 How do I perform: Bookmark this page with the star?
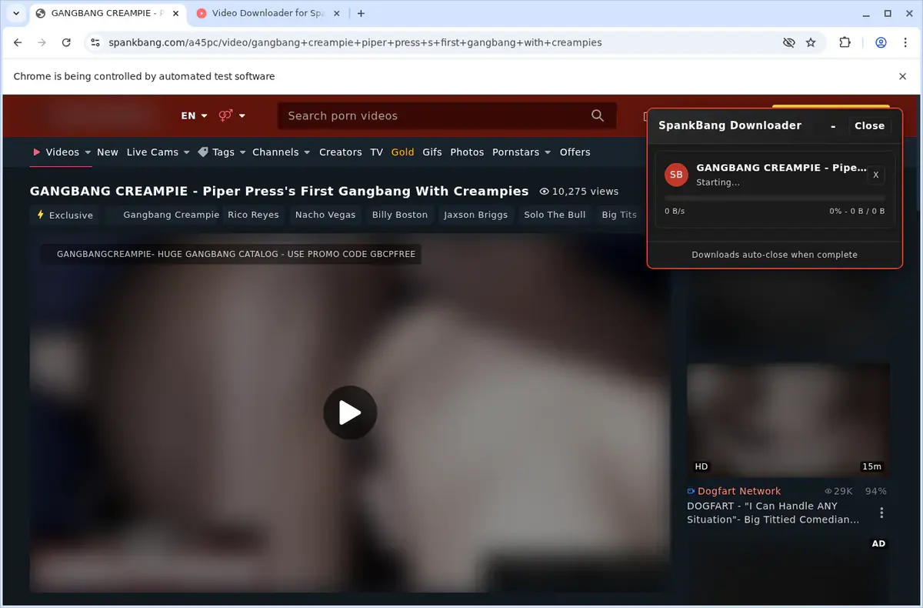[x=811, y=42]
